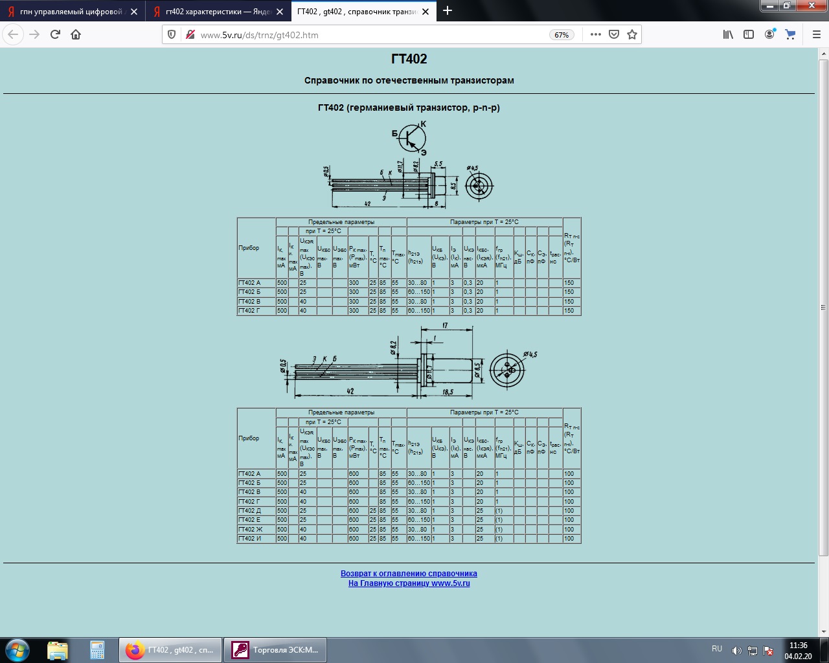
Task: Click the vertical page scrollbar
Action: point(824,308)
